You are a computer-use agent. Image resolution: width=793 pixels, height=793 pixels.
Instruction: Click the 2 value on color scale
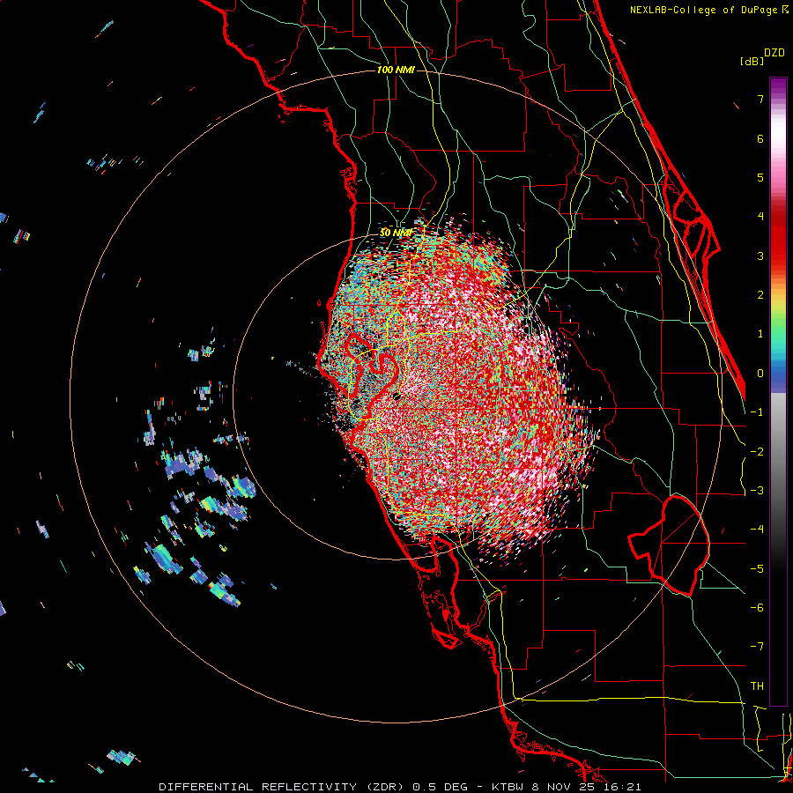point(760,295)
